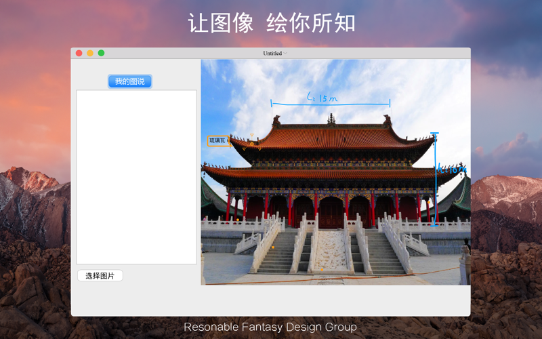This screenshot has width=542, height=339.
Task: Click the orange triangle above the roof marker
Action: [252, 135]
